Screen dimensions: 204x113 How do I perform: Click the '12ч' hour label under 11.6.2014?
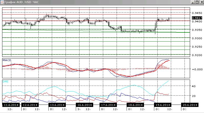[x=10, y=109]
